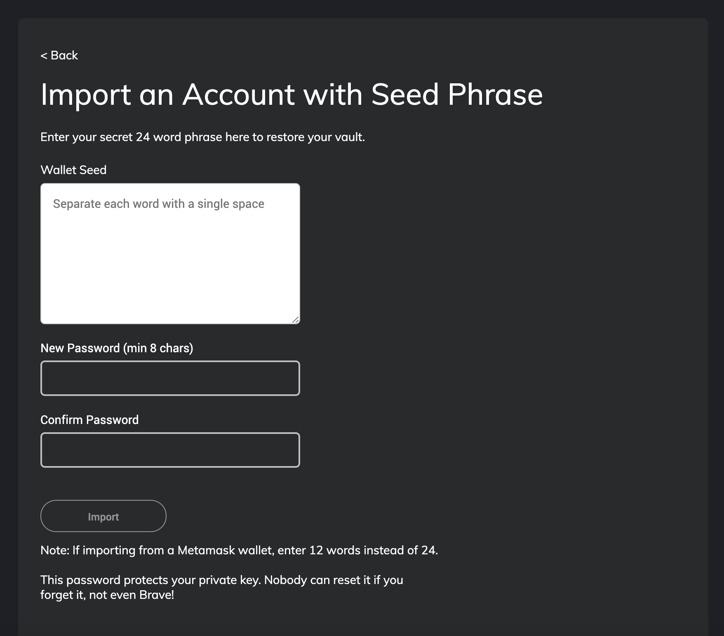724x636 pixels.
Task: Click the 'Separate each word' placeholder text
Action: 158,204
